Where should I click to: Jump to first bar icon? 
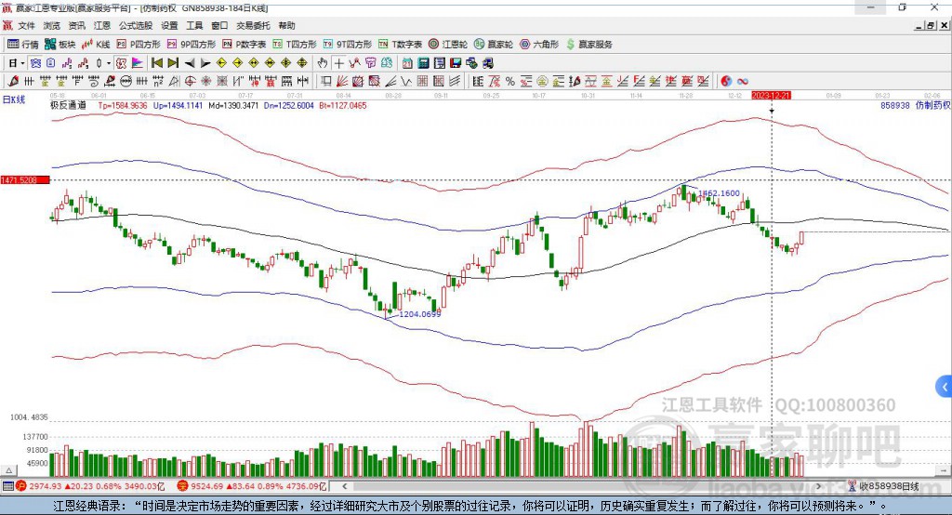pos(156,63)
